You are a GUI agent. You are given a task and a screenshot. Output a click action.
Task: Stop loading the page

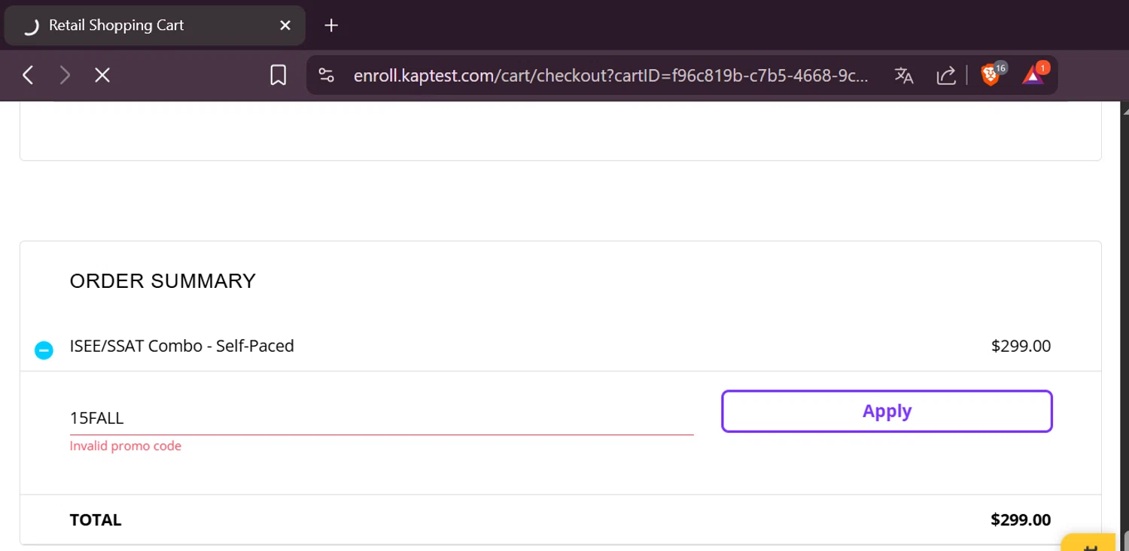102,75
